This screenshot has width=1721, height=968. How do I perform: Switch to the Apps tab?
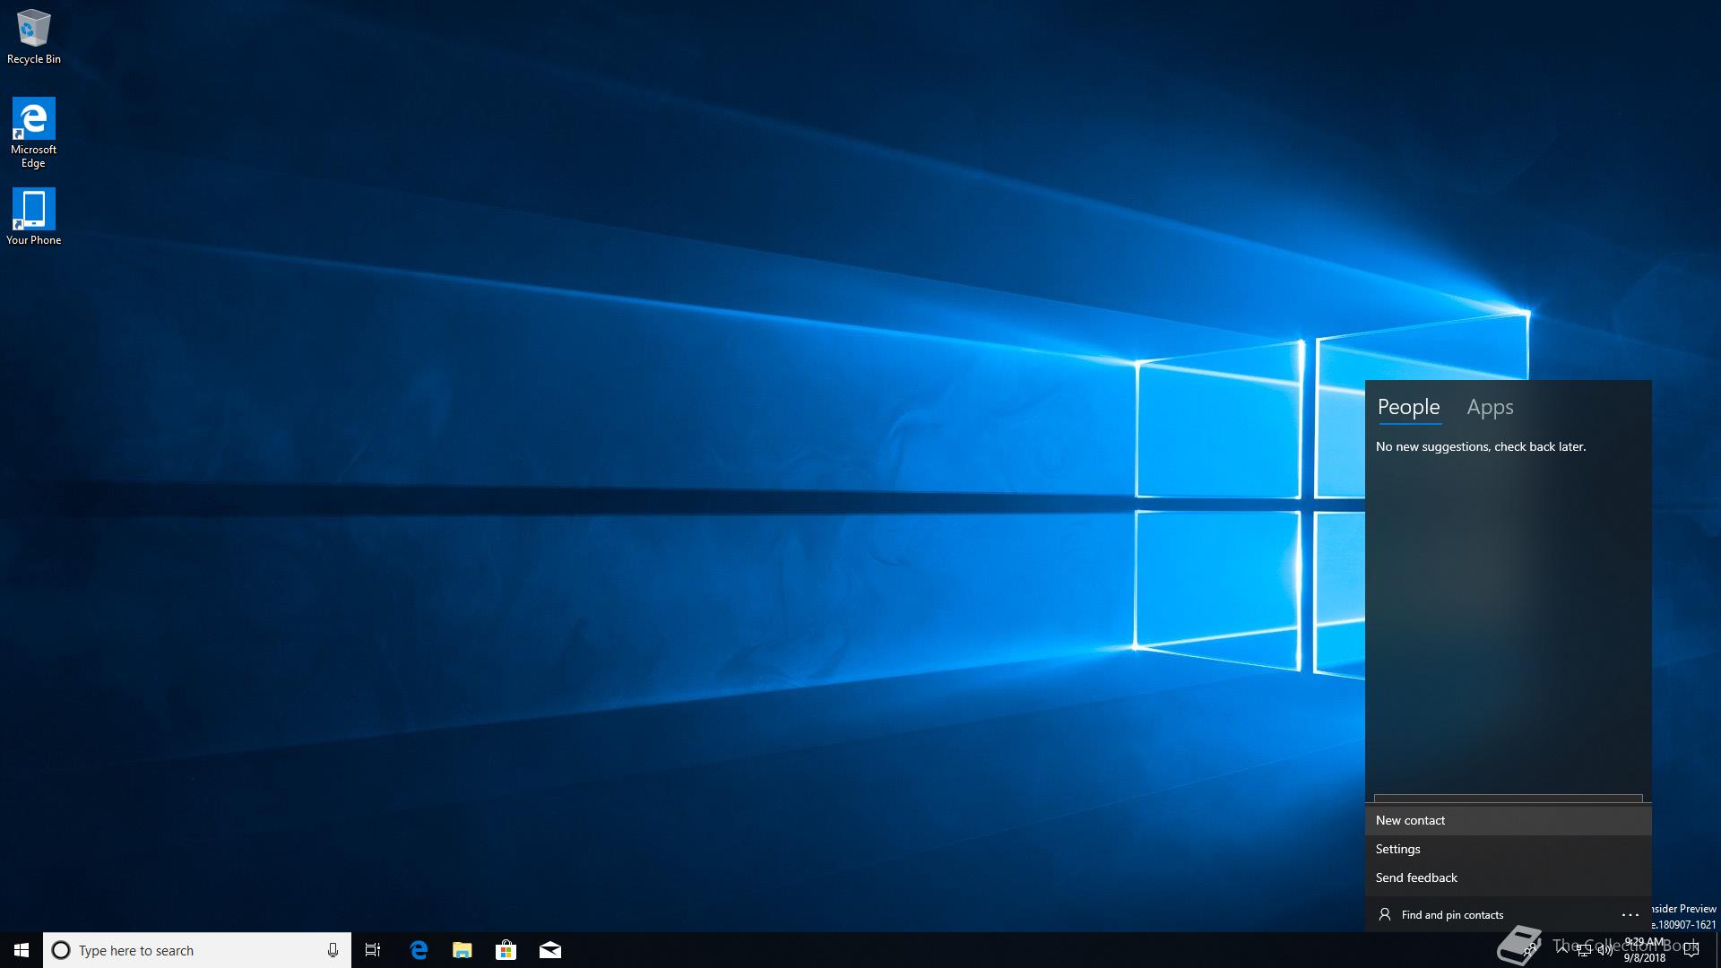(x=1490, y=407)
